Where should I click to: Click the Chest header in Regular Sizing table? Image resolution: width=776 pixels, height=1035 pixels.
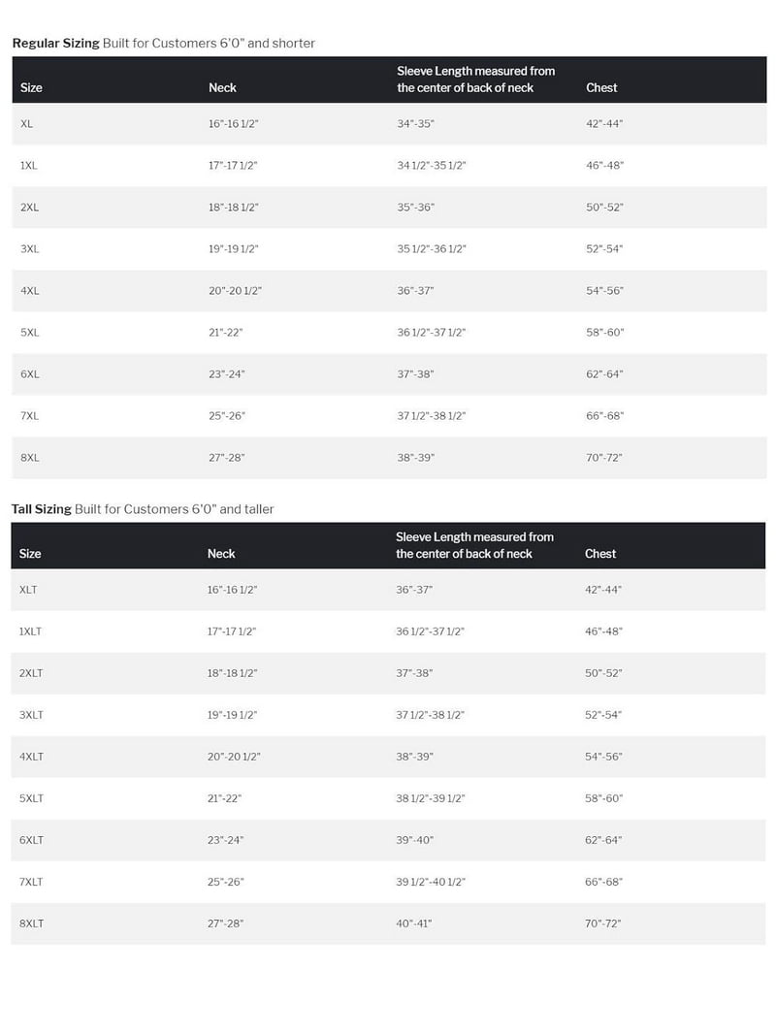[x=601, y=87]
